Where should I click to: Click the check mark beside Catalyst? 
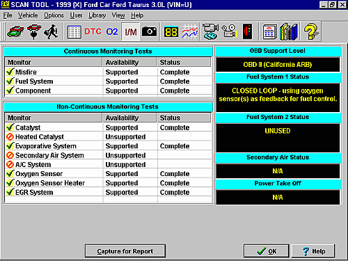pos(10,127)
